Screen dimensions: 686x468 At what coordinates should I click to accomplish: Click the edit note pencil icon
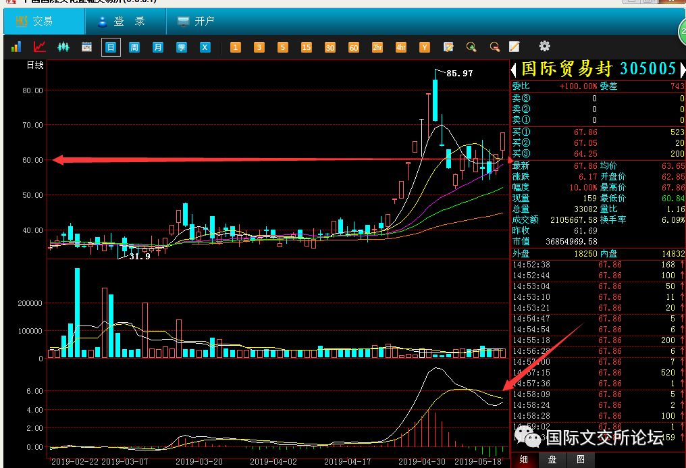click(x=514, y=47)
